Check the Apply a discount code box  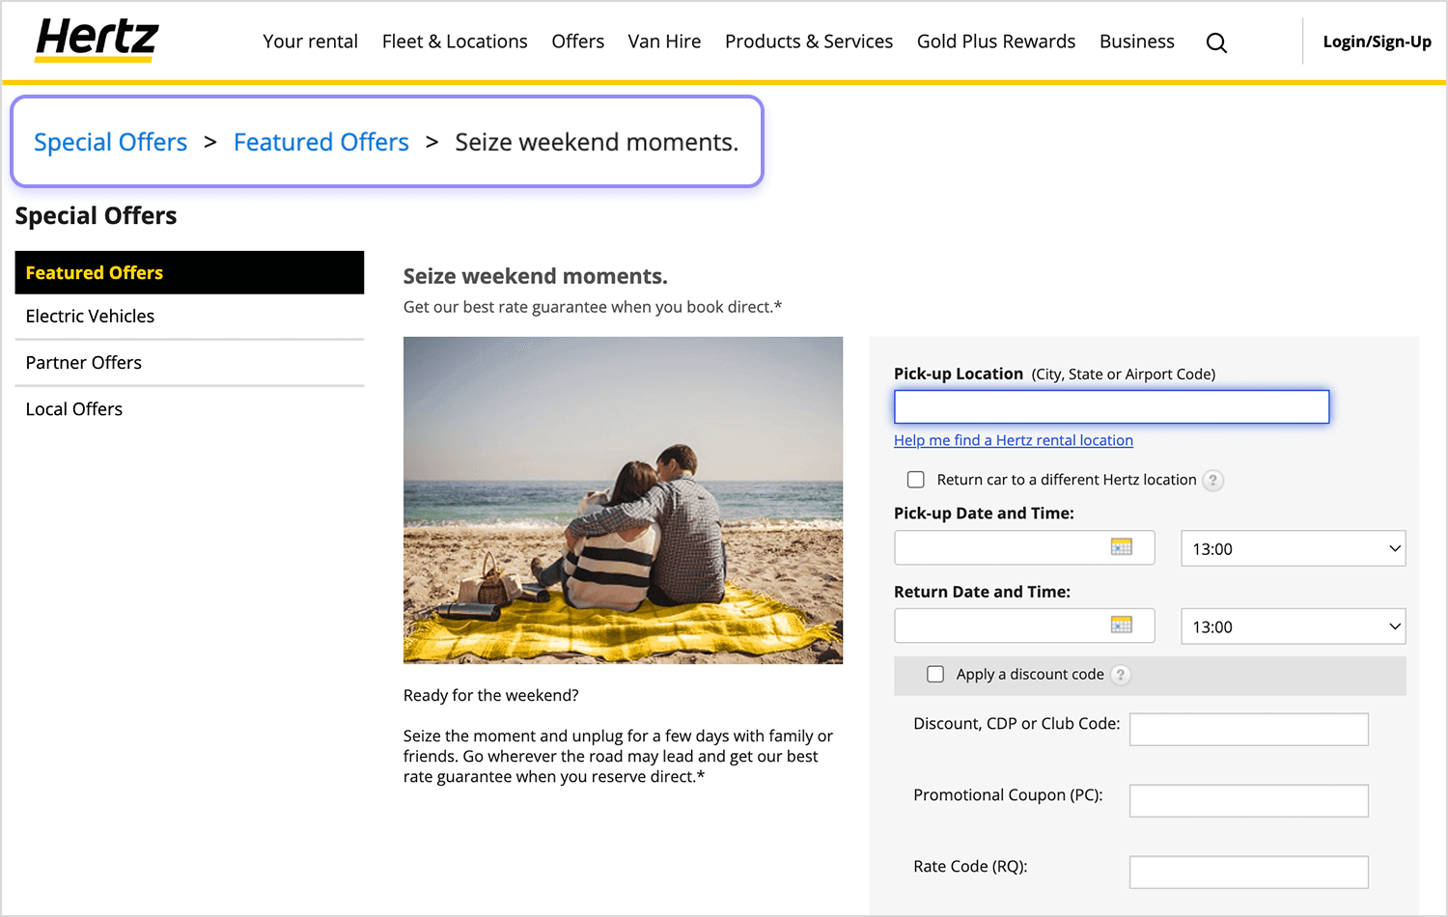pos(935,674)
